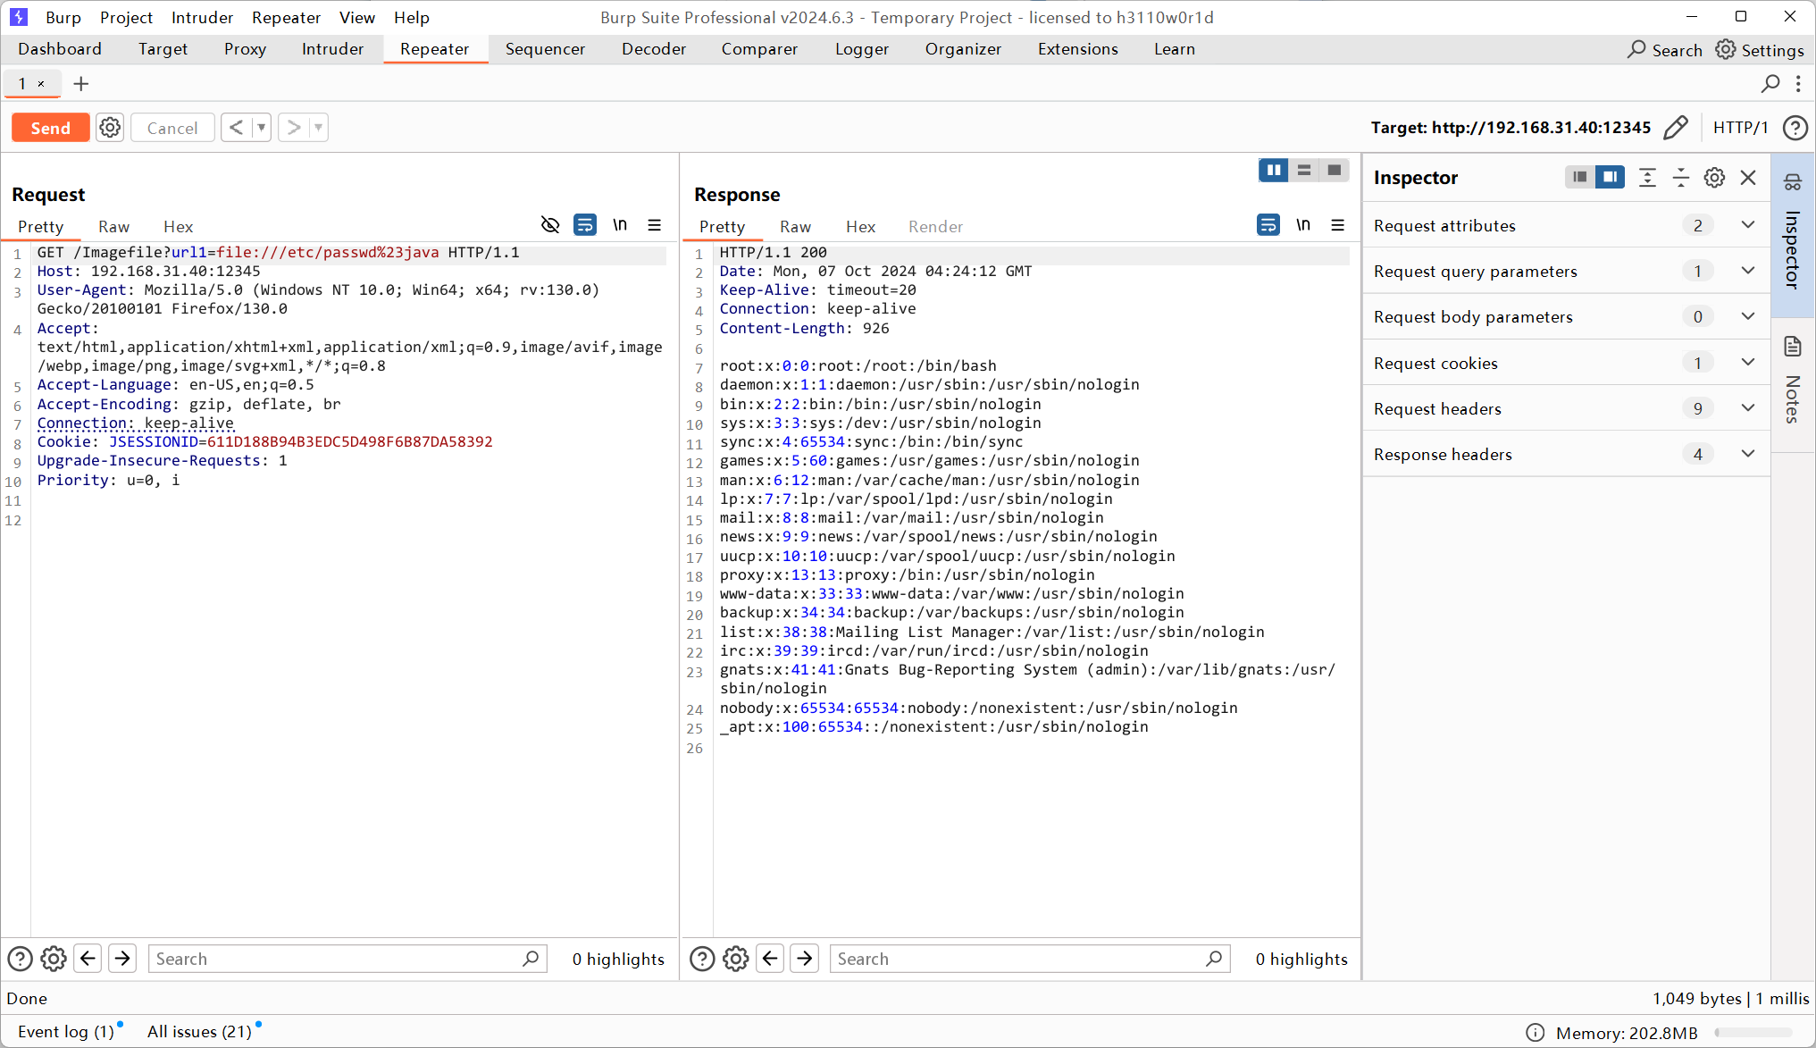Switch to the Intruder tab
Viewport: 1816px width, 1048px height.
click(x=332, y=49)
